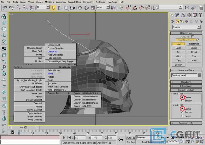Screen dimensions: 205x145
Task: Choose Convert to Editable Poly
Action: [x=85, y=100]
